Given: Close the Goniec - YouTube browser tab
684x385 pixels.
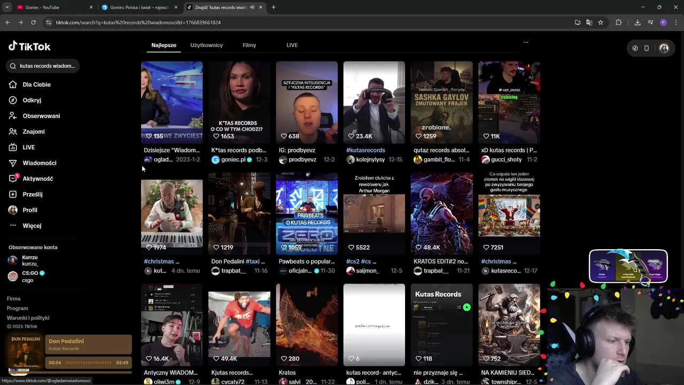Looking at the screenshot, I should click(x=91, y=7).
